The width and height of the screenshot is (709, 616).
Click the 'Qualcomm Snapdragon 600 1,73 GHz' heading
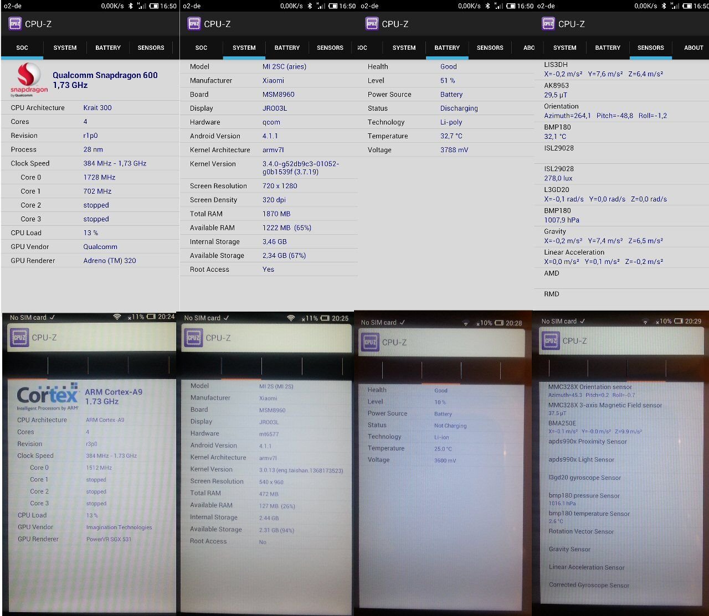pyautogui.click(x=105, y=80)
